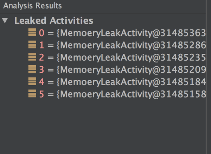Click the instance icon for entry 2

32,57
